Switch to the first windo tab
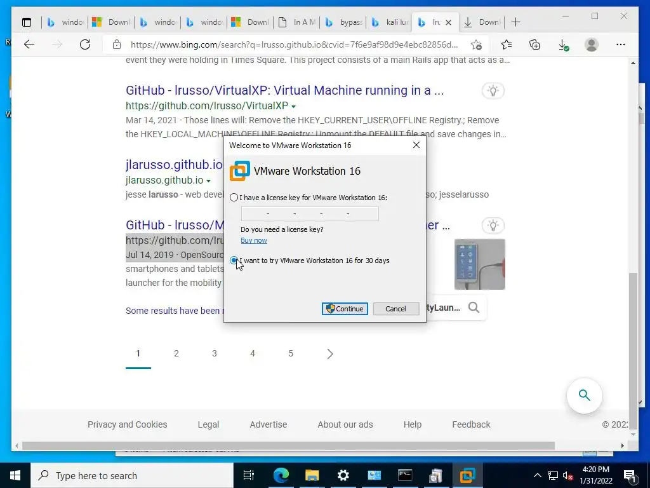 tap(65, 22)
